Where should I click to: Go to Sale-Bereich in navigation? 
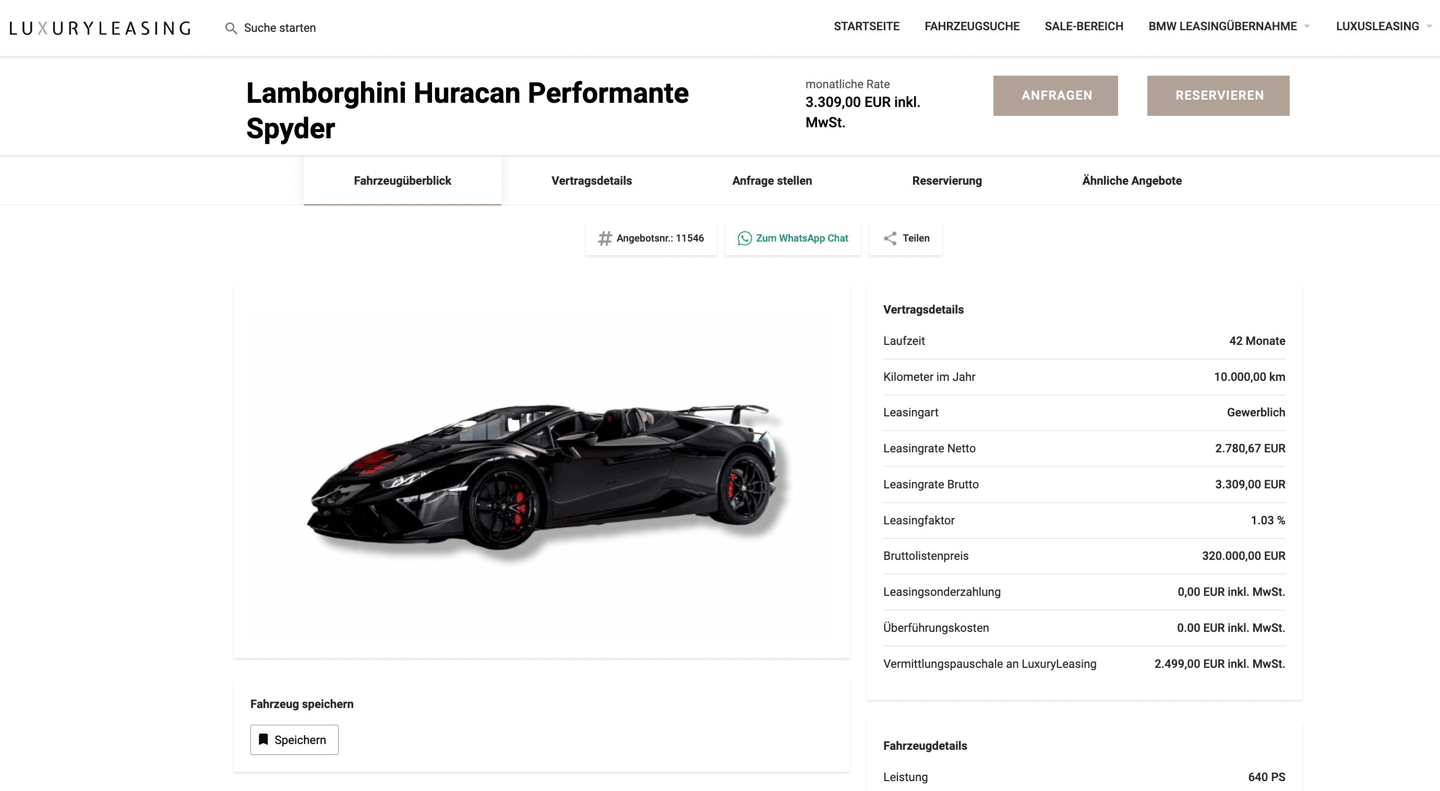(1084, 26)
